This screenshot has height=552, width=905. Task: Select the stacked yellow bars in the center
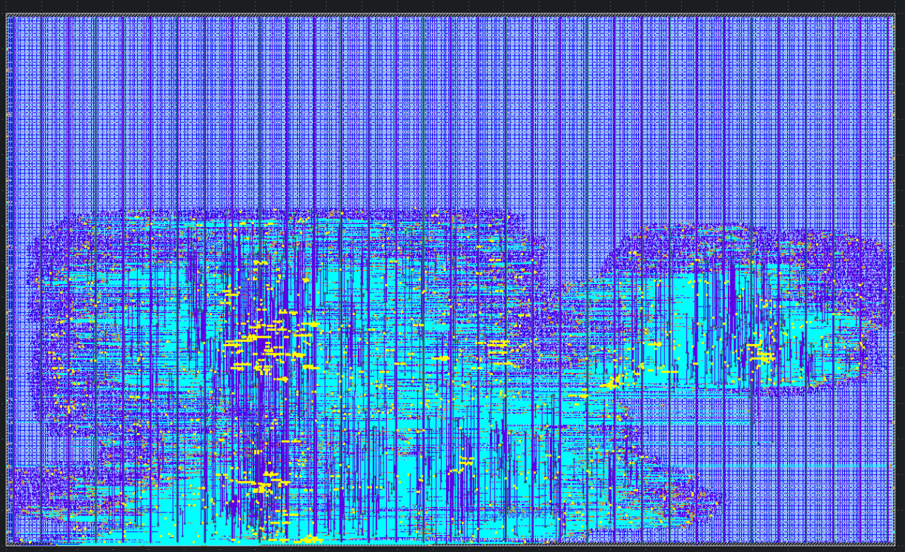(498, 348)
